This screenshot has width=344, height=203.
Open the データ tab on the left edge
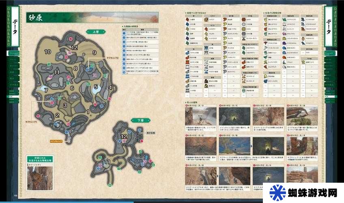pos(15,27)
